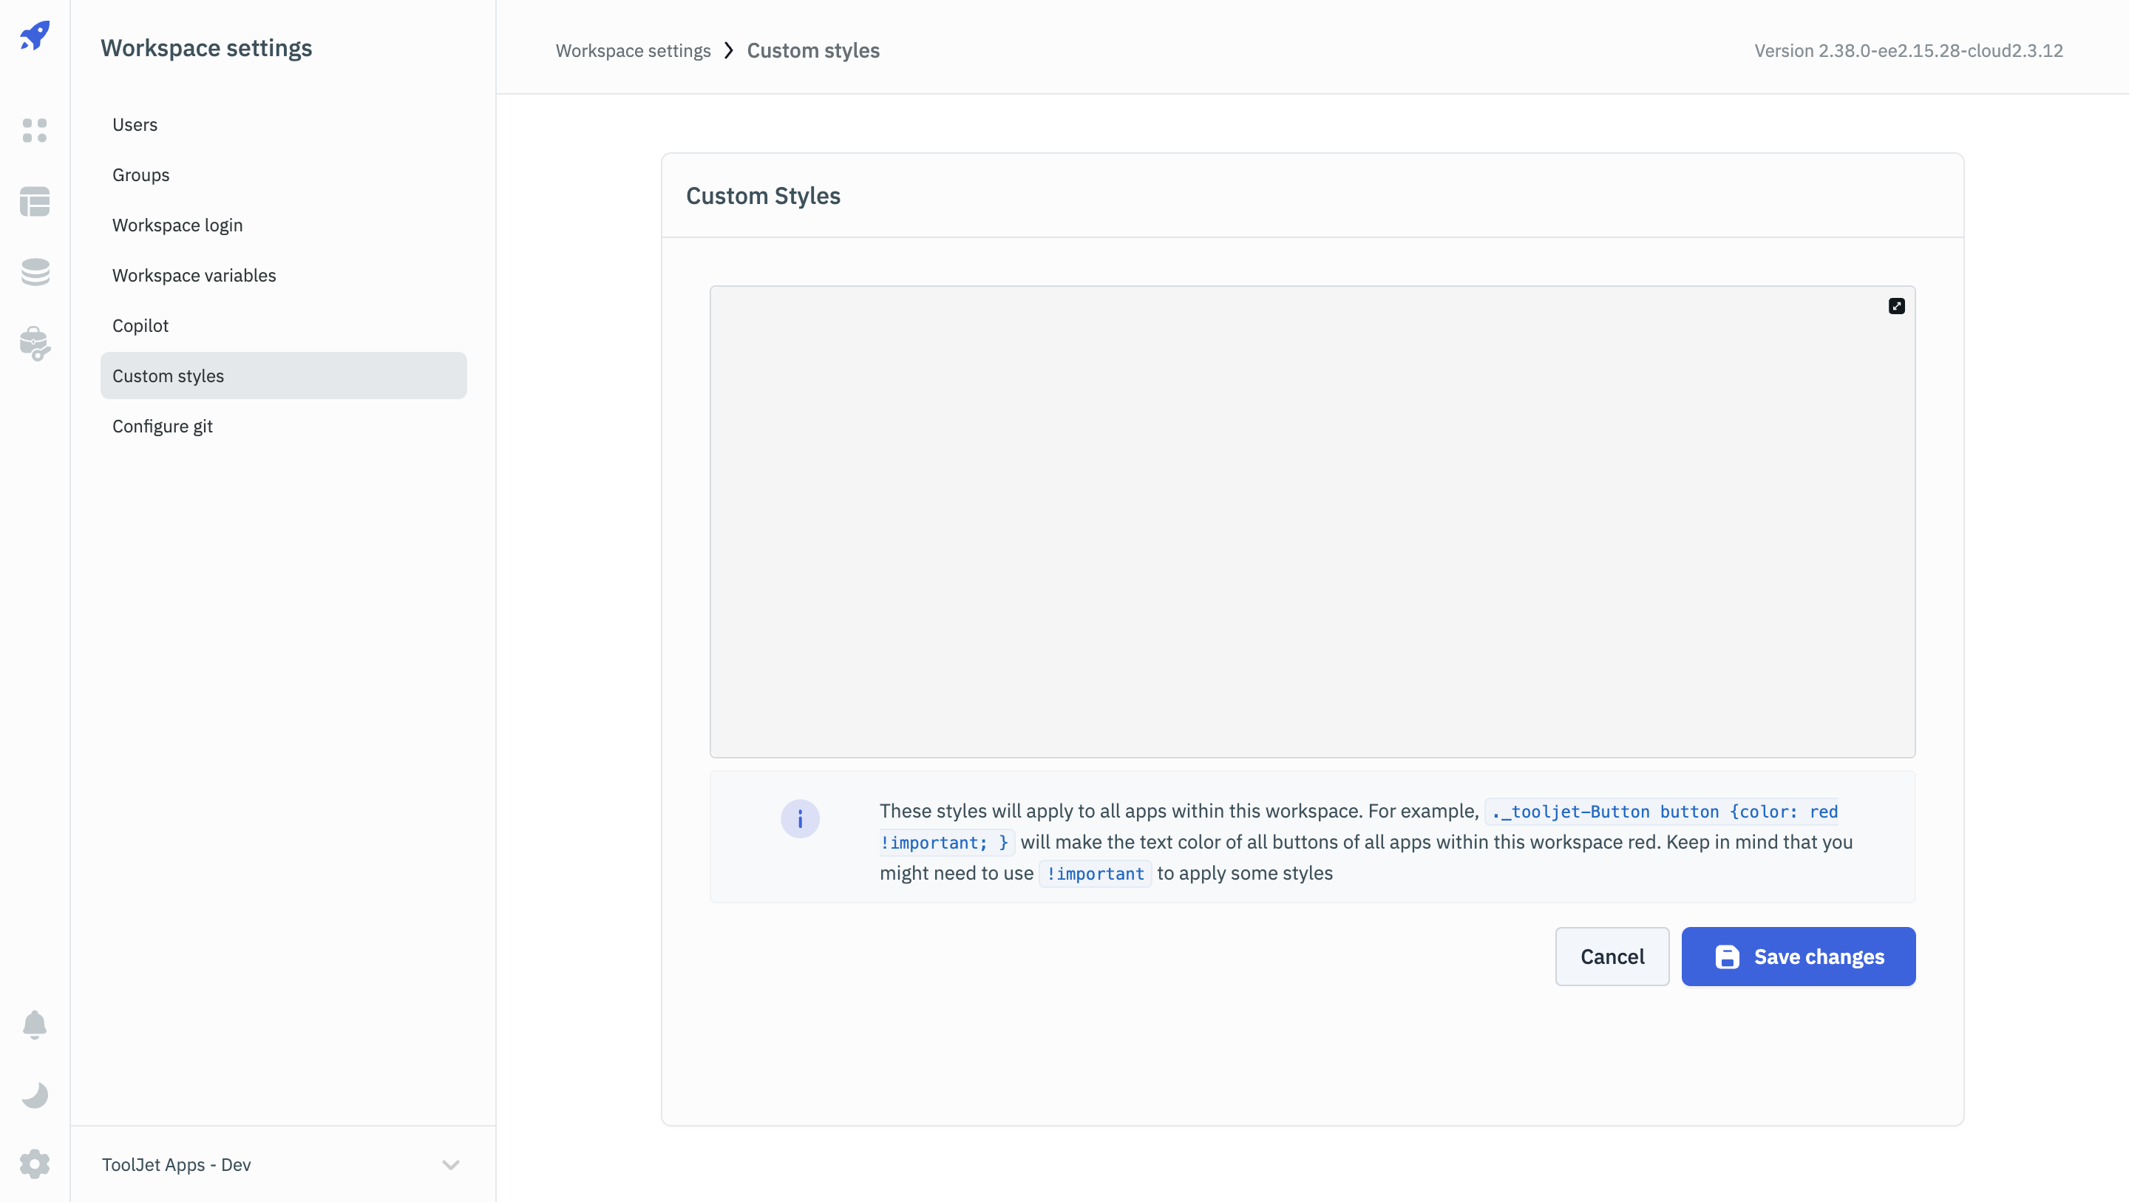This screenshot has height=1202, width=2129.
Task: Click the info icon in hint box
Action: pos(799,818)
